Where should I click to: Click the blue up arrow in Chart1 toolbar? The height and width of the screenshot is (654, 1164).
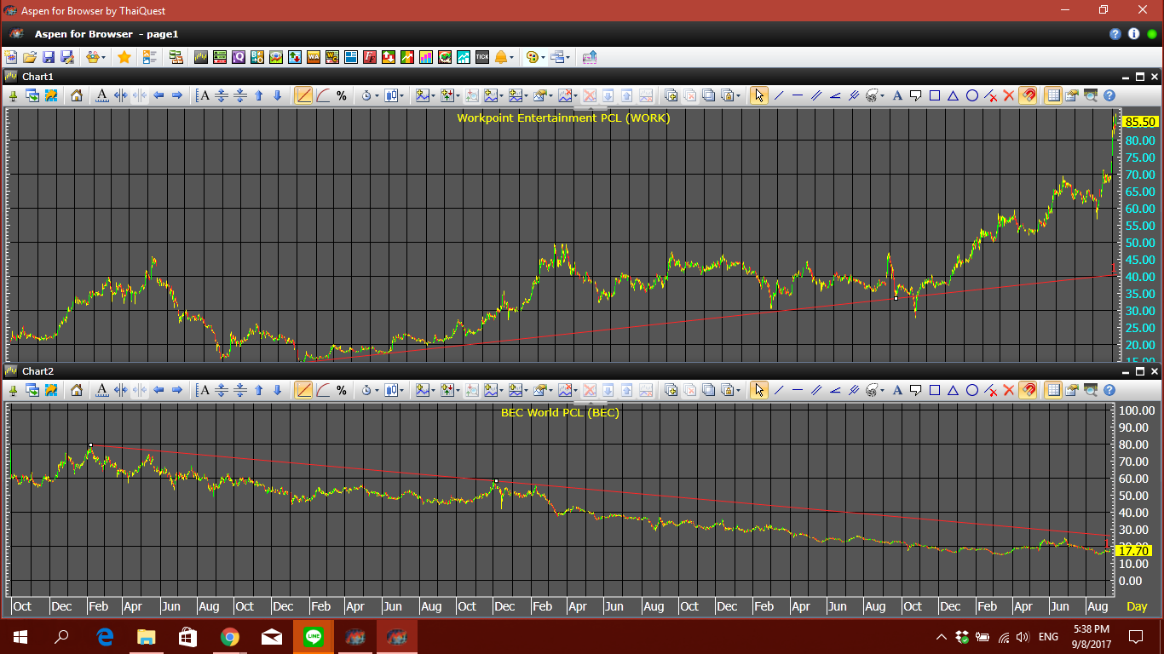pos(259,95)
